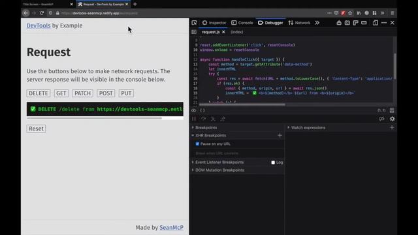Open a new browser tab with plus
Viewport: 418px width, 235px height.
point(135,5)
